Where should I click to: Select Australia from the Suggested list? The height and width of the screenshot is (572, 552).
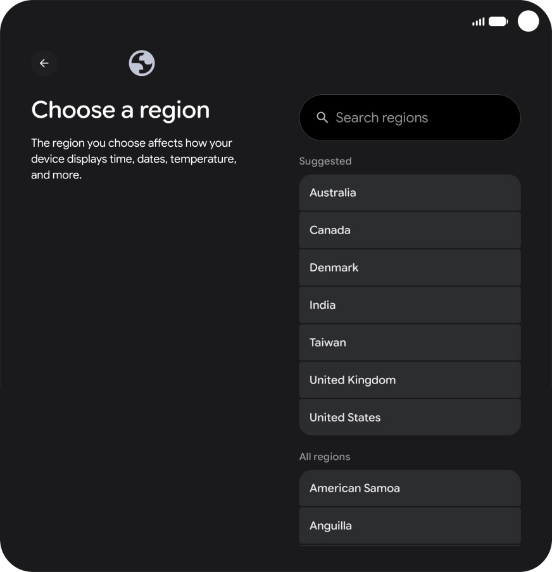point(410,192)
